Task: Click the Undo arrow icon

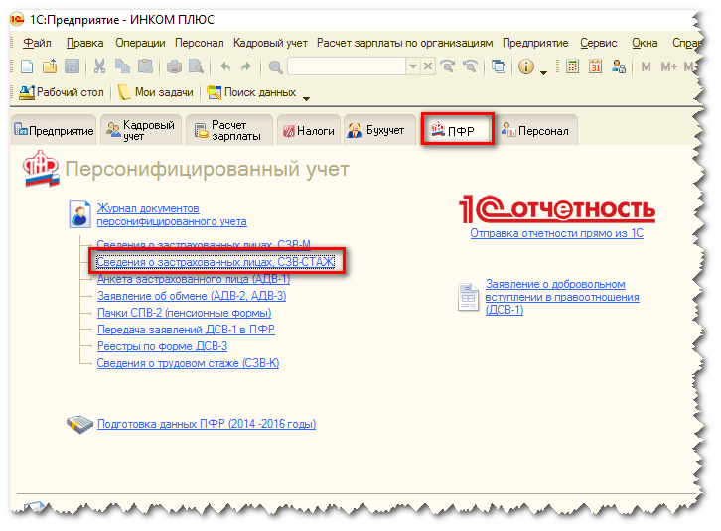Action: pos(225,66)
